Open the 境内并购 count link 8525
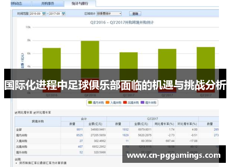The height and width of the screenshot is (167, 230). coord(80,135)
